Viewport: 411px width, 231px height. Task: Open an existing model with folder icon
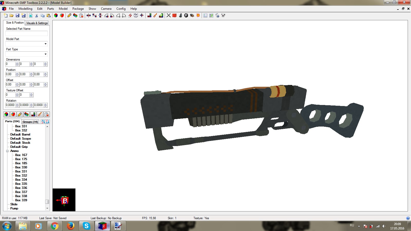coord(11,16)
